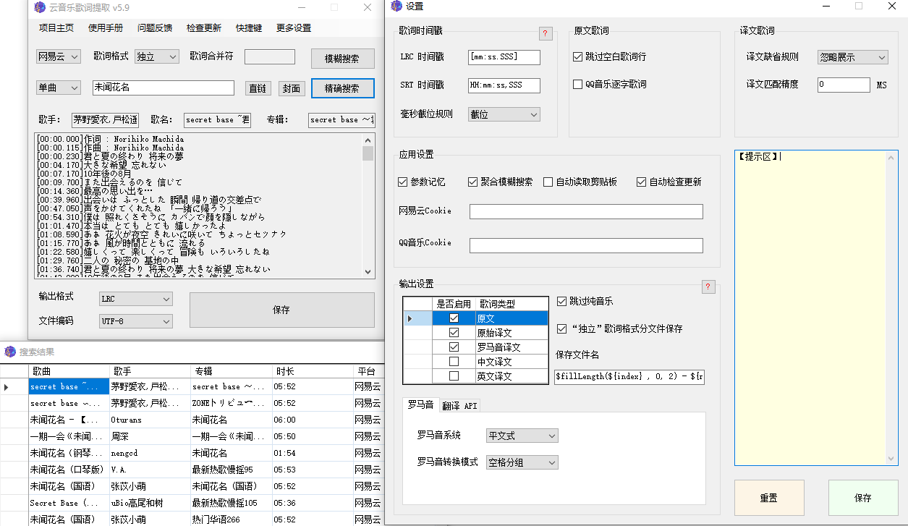Click the 译文匹配精度 value field

pos(844,85)
